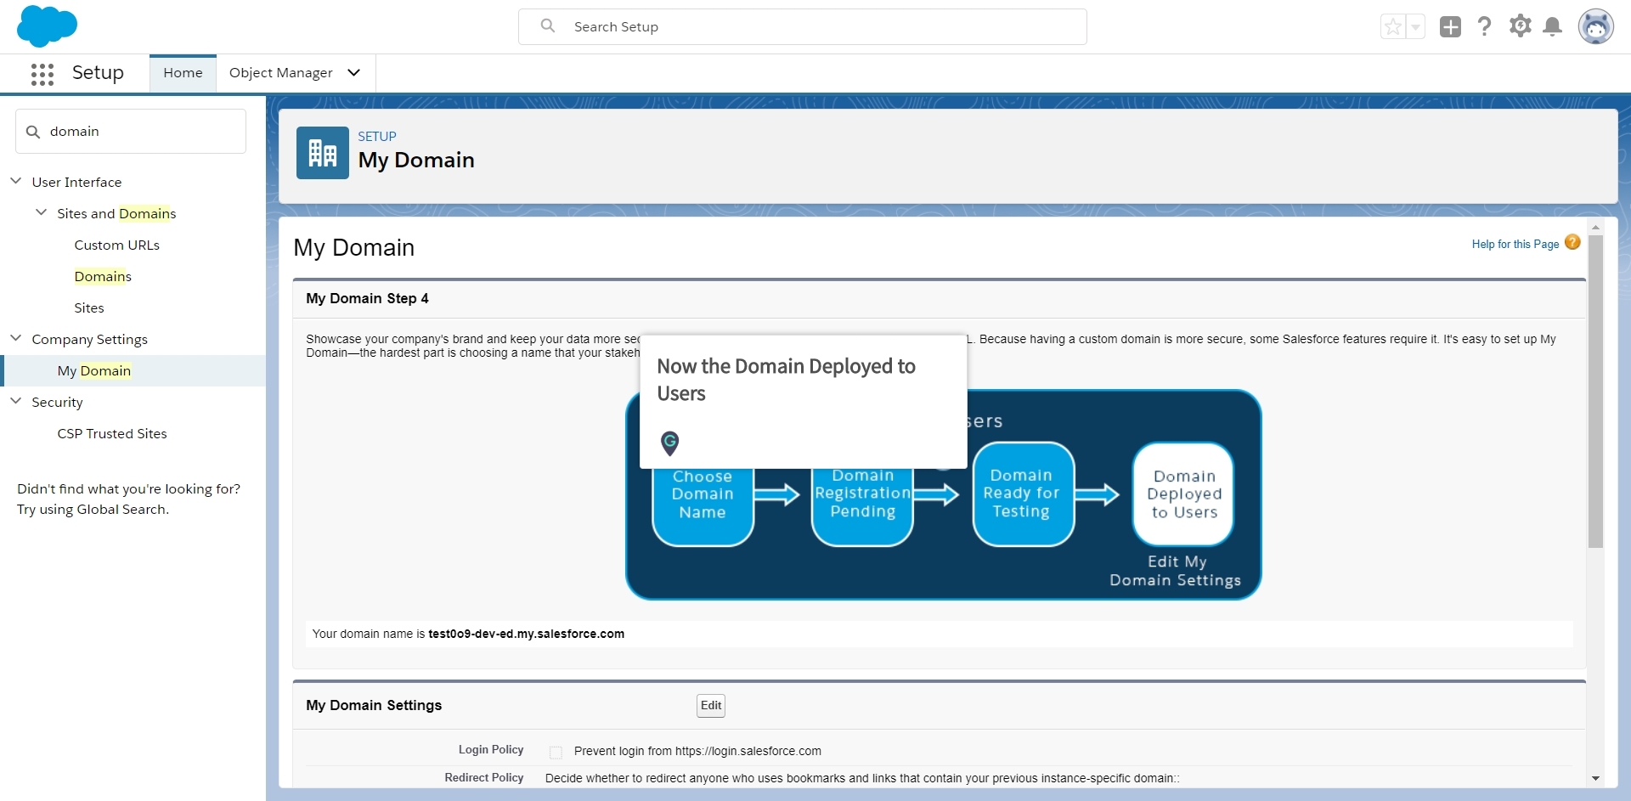1631x801 pixels.
Task: Open the Object Manager tab
Action: (x=281, y=73)
